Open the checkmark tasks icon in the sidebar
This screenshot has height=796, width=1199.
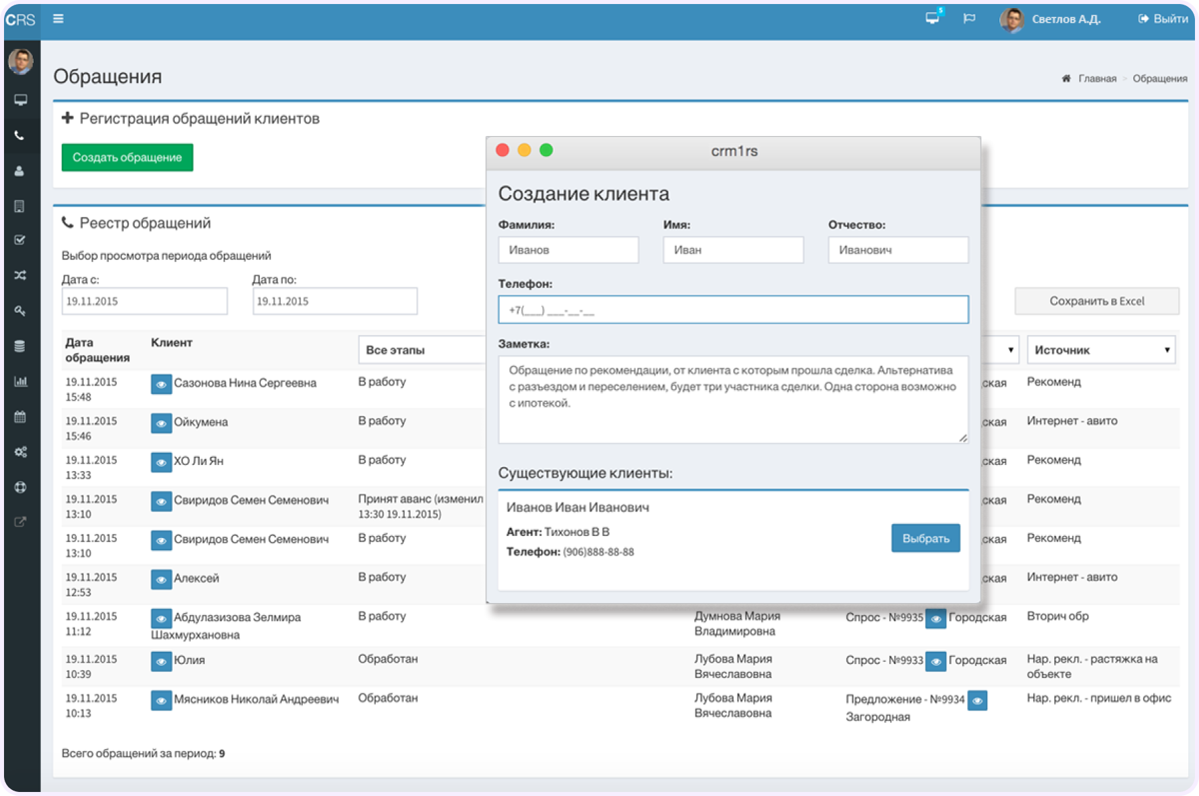pos(20,240)
